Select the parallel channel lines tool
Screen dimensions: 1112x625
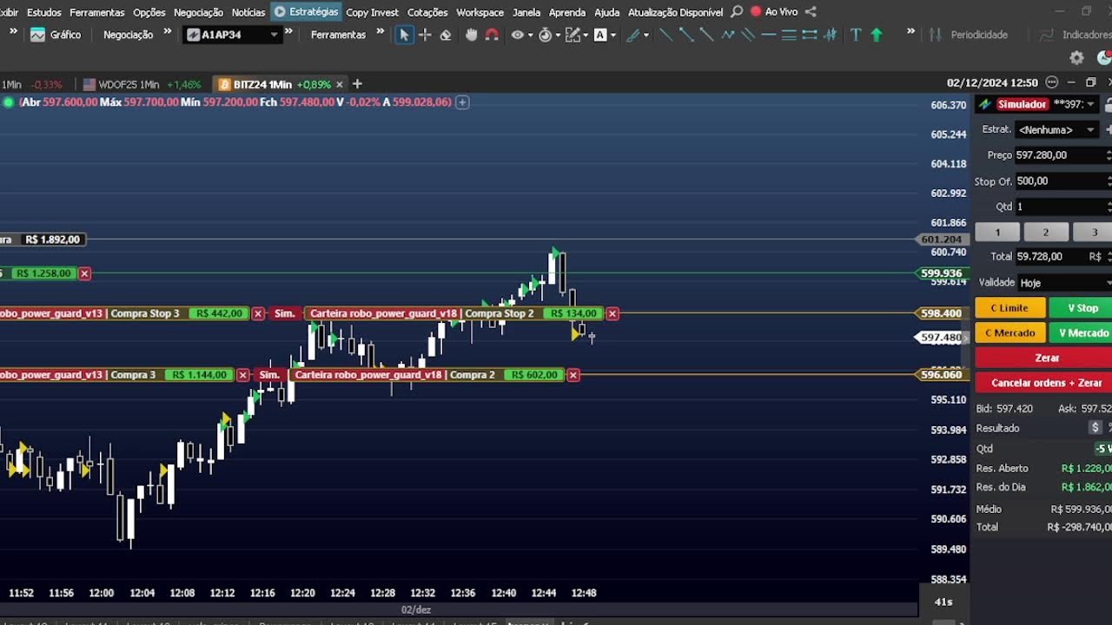748,35
